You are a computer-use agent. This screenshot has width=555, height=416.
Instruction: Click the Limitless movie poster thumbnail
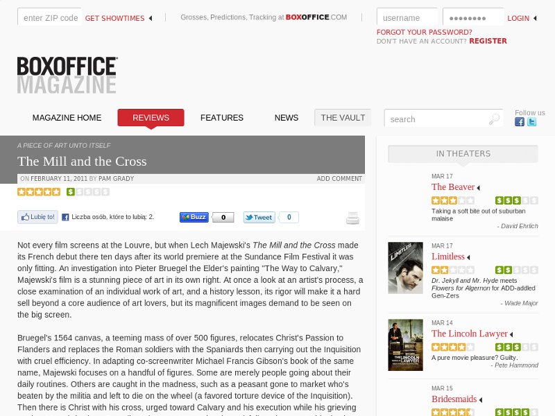click(405, 267)
